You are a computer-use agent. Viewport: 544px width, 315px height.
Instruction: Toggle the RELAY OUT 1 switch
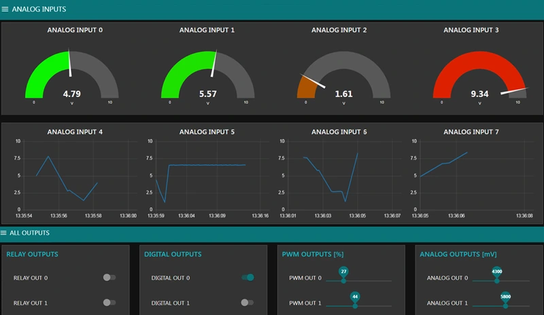tap(109, 303)
